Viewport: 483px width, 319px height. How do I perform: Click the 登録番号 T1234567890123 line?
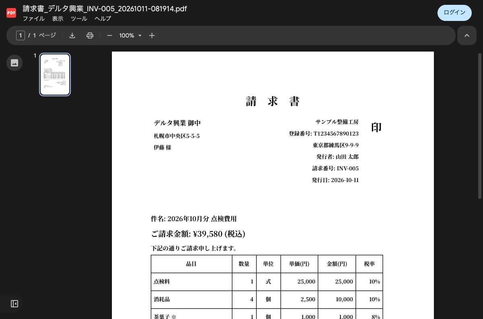(324, 133)
